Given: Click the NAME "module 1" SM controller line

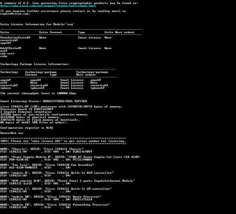Looking at the screenshot, I should [x=56, y=189].
